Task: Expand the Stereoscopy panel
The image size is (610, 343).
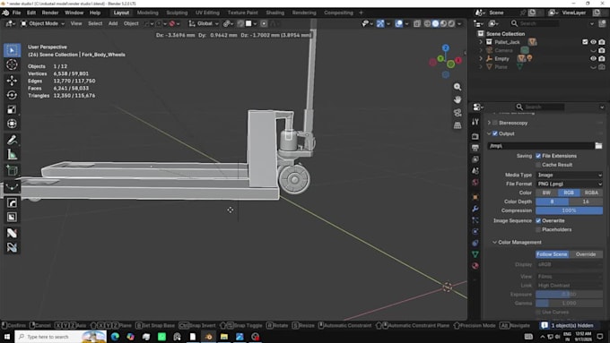Action: pyautogui.click(x=489, y=123)
